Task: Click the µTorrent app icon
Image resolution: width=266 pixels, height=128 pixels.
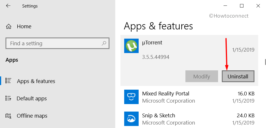Action: [x=131, y=46]
